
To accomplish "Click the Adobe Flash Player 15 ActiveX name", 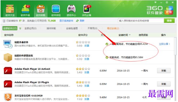I will pyautogui.click(x=32, y=69).
